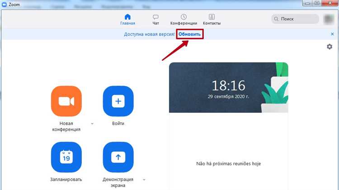Screen dimensions: 339x190
Task: Minimize the Zoom window
Action: click(307, 3)
